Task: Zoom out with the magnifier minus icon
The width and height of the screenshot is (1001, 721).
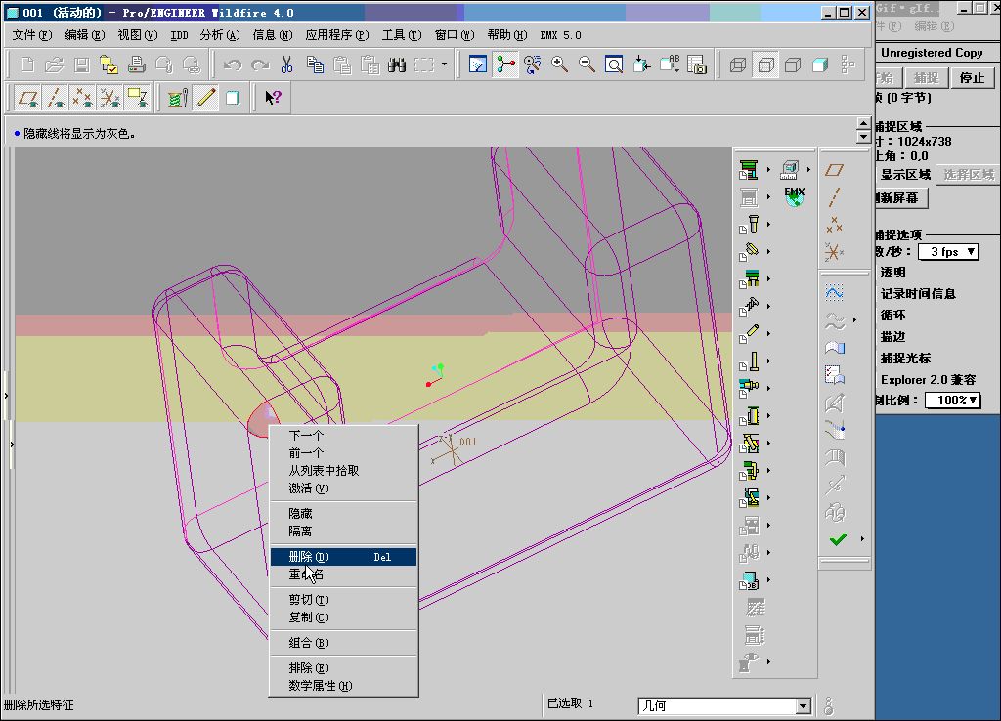Action: click(587, 64)
